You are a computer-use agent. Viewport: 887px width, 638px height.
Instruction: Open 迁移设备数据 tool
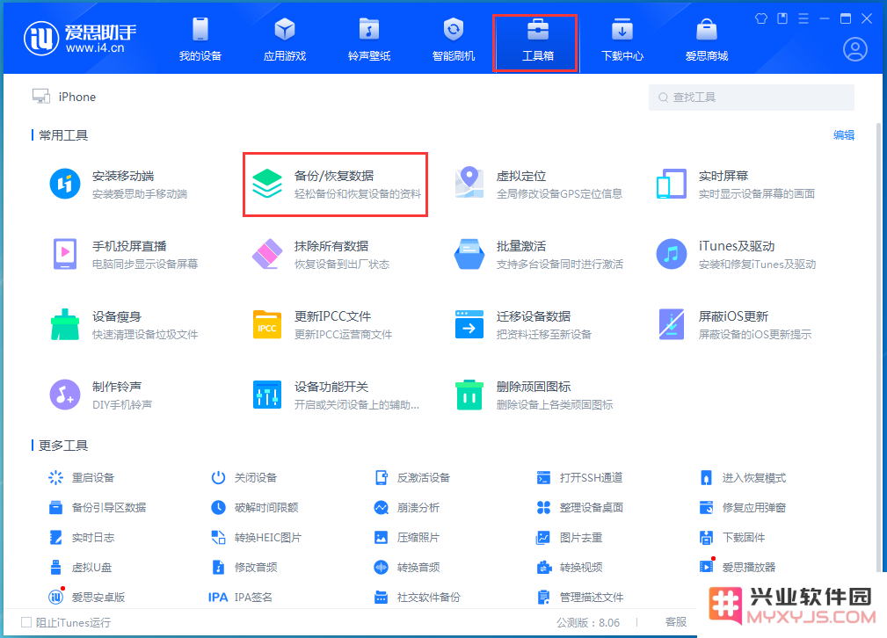click(x=523, y=324)
